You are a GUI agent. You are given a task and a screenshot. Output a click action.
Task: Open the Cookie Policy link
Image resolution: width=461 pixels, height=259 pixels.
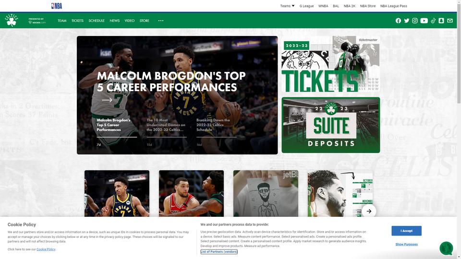46,249
